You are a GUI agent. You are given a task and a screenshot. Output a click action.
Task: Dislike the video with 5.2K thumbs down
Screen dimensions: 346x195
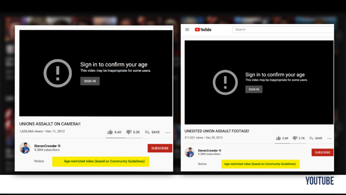pos(133,132)
